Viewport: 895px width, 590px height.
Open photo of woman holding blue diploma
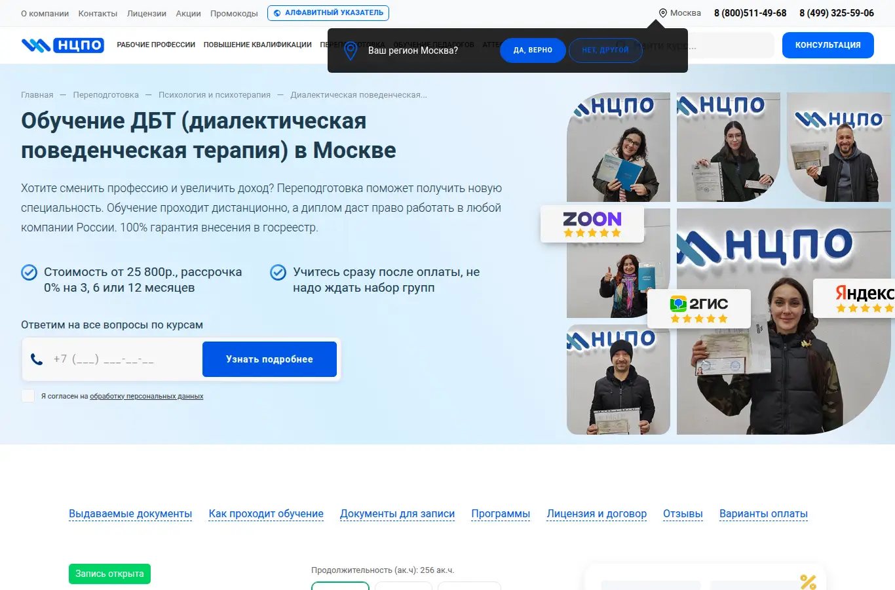(x=619, y=147)
